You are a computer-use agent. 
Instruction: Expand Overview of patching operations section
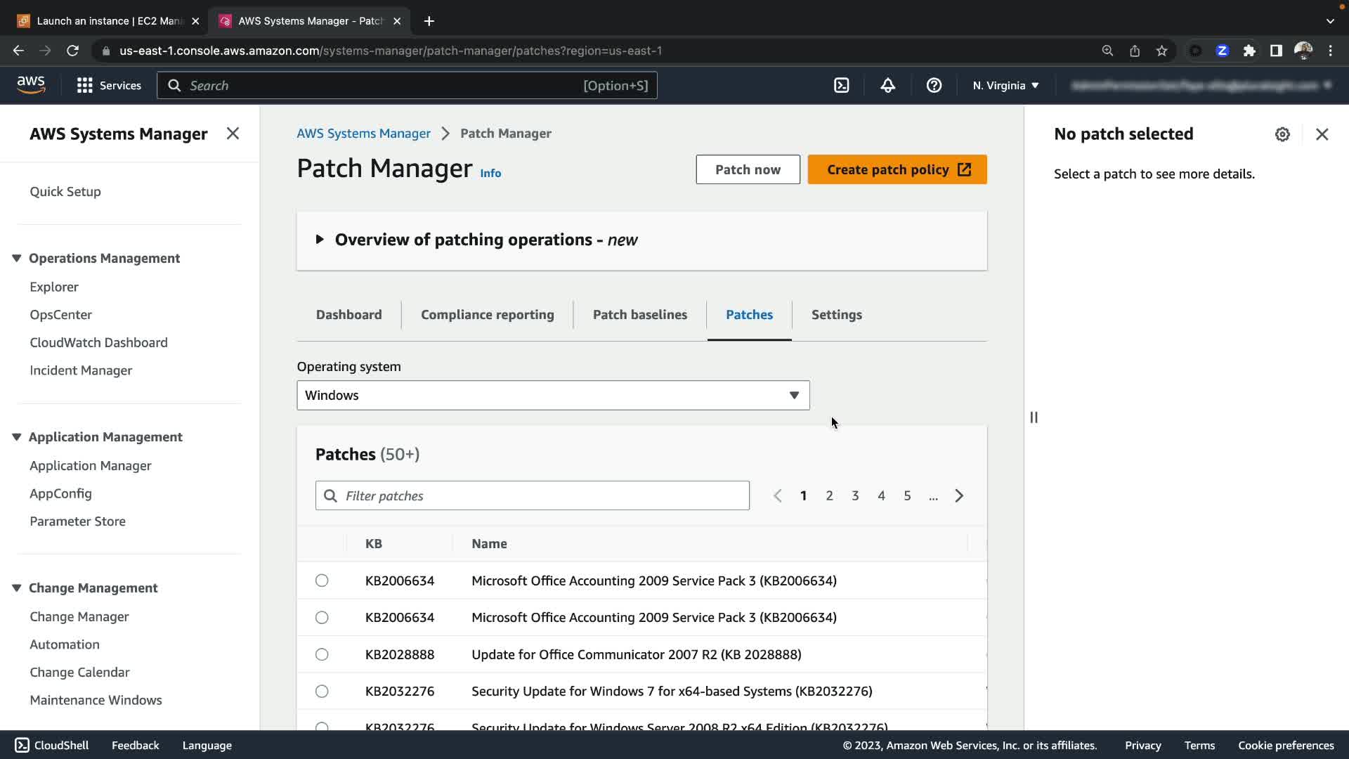point(320,240)
